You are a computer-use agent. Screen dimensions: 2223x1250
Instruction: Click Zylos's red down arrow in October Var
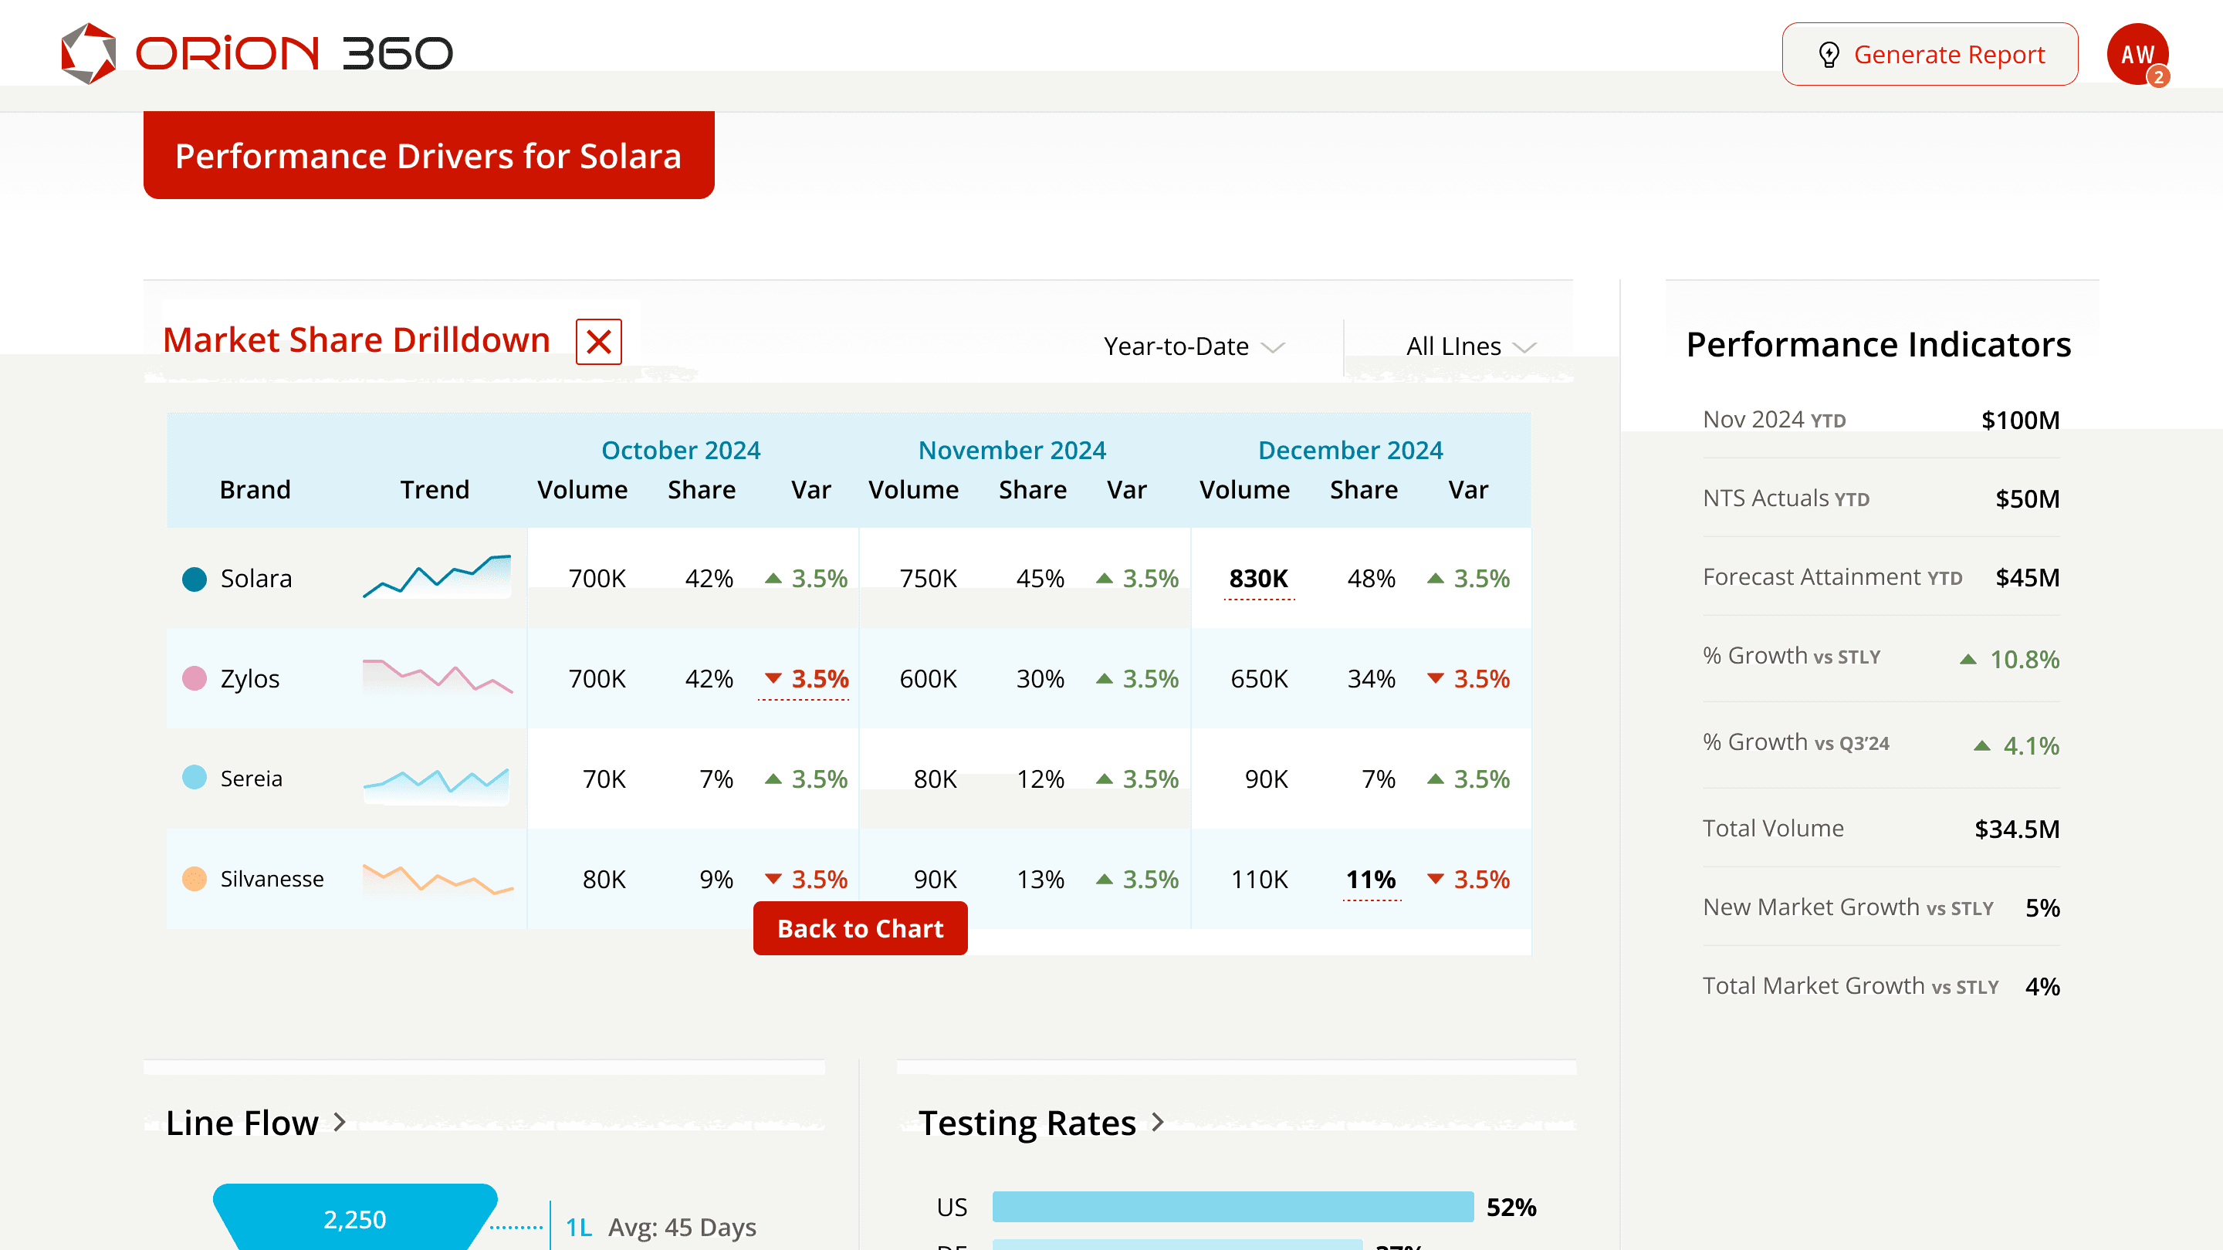pyautogui.click(x=773, y=678)
